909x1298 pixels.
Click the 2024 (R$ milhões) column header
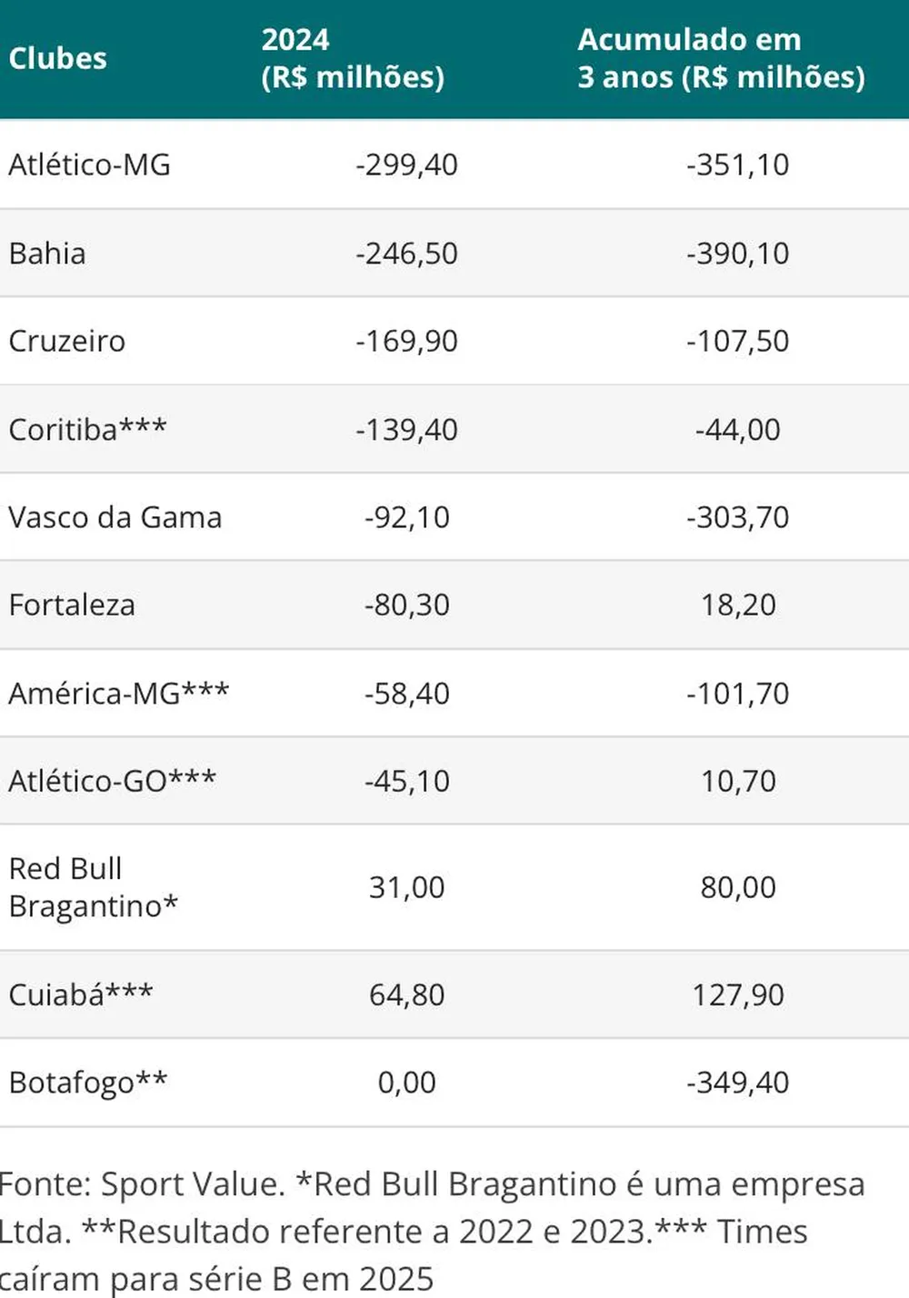[353, 58]
